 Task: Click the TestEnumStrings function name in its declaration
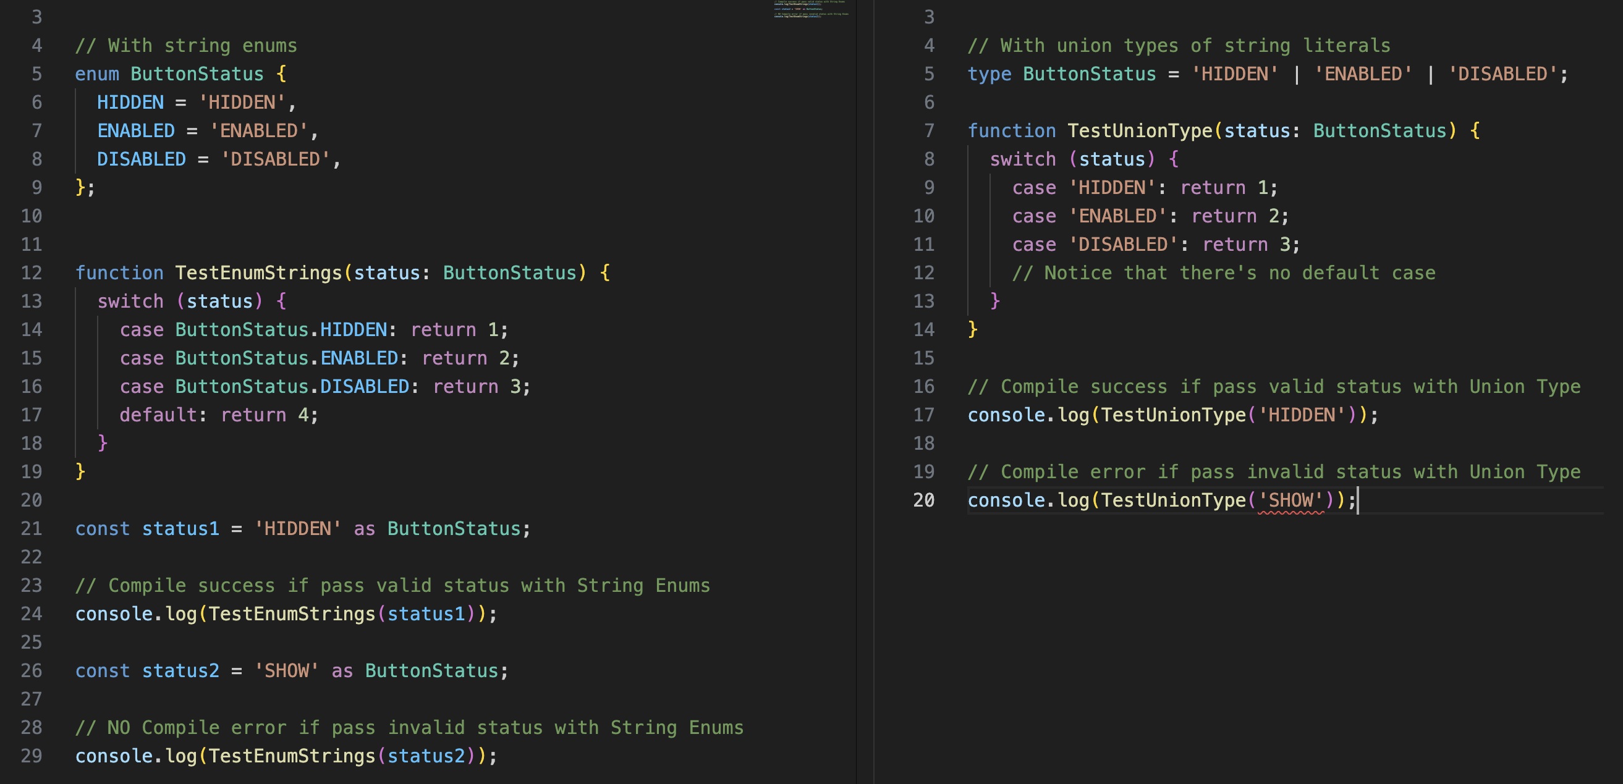click(x=258, y=272)
